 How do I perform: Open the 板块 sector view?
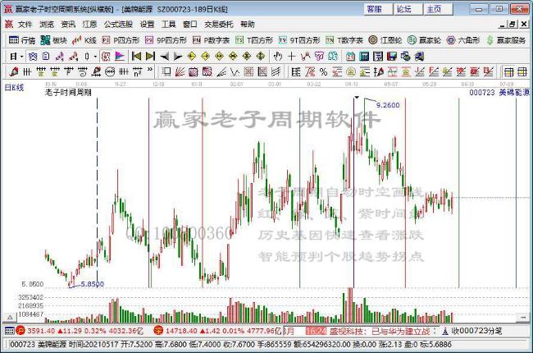click(x=53, y=40)
